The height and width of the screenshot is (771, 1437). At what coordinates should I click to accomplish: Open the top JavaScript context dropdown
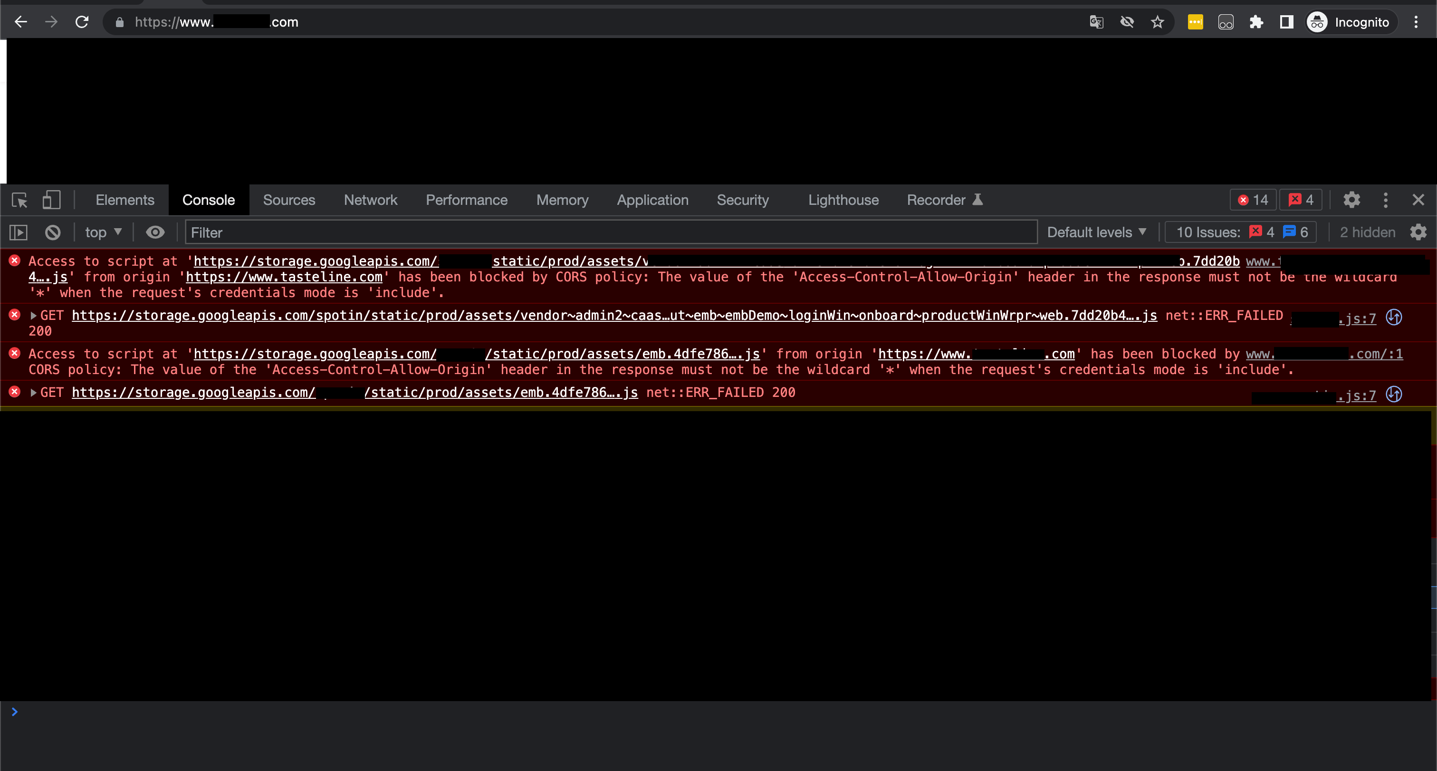point(103,232)
